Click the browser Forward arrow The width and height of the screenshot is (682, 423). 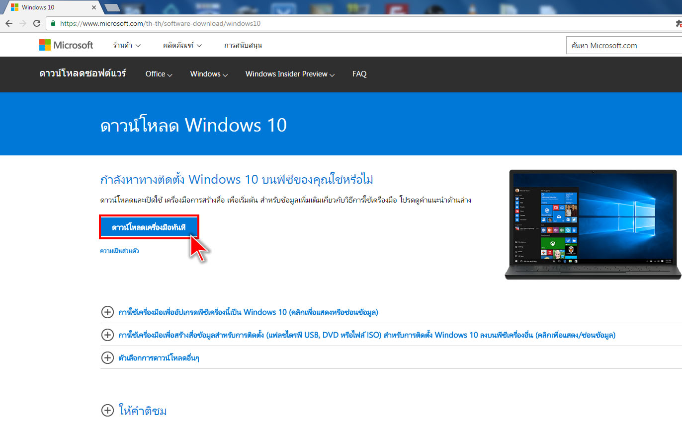coord(22,23)
